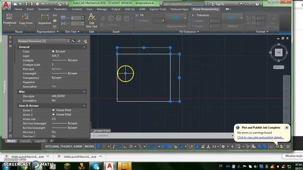Click to view plot and publish details link

[x=260, y=137]
